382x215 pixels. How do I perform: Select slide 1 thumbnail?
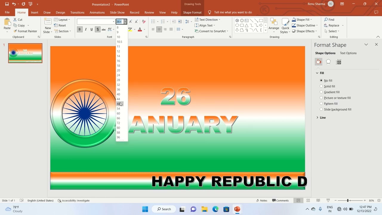tap(25, 53)
